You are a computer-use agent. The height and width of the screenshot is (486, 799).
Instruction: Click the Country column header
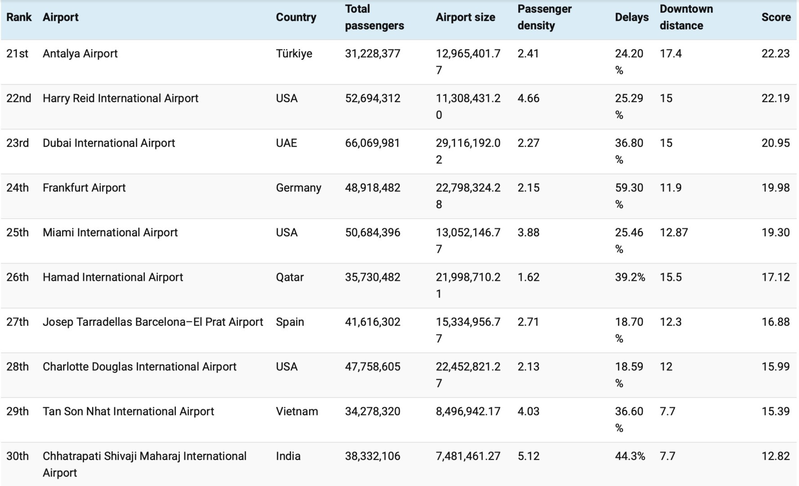[296, 17]
